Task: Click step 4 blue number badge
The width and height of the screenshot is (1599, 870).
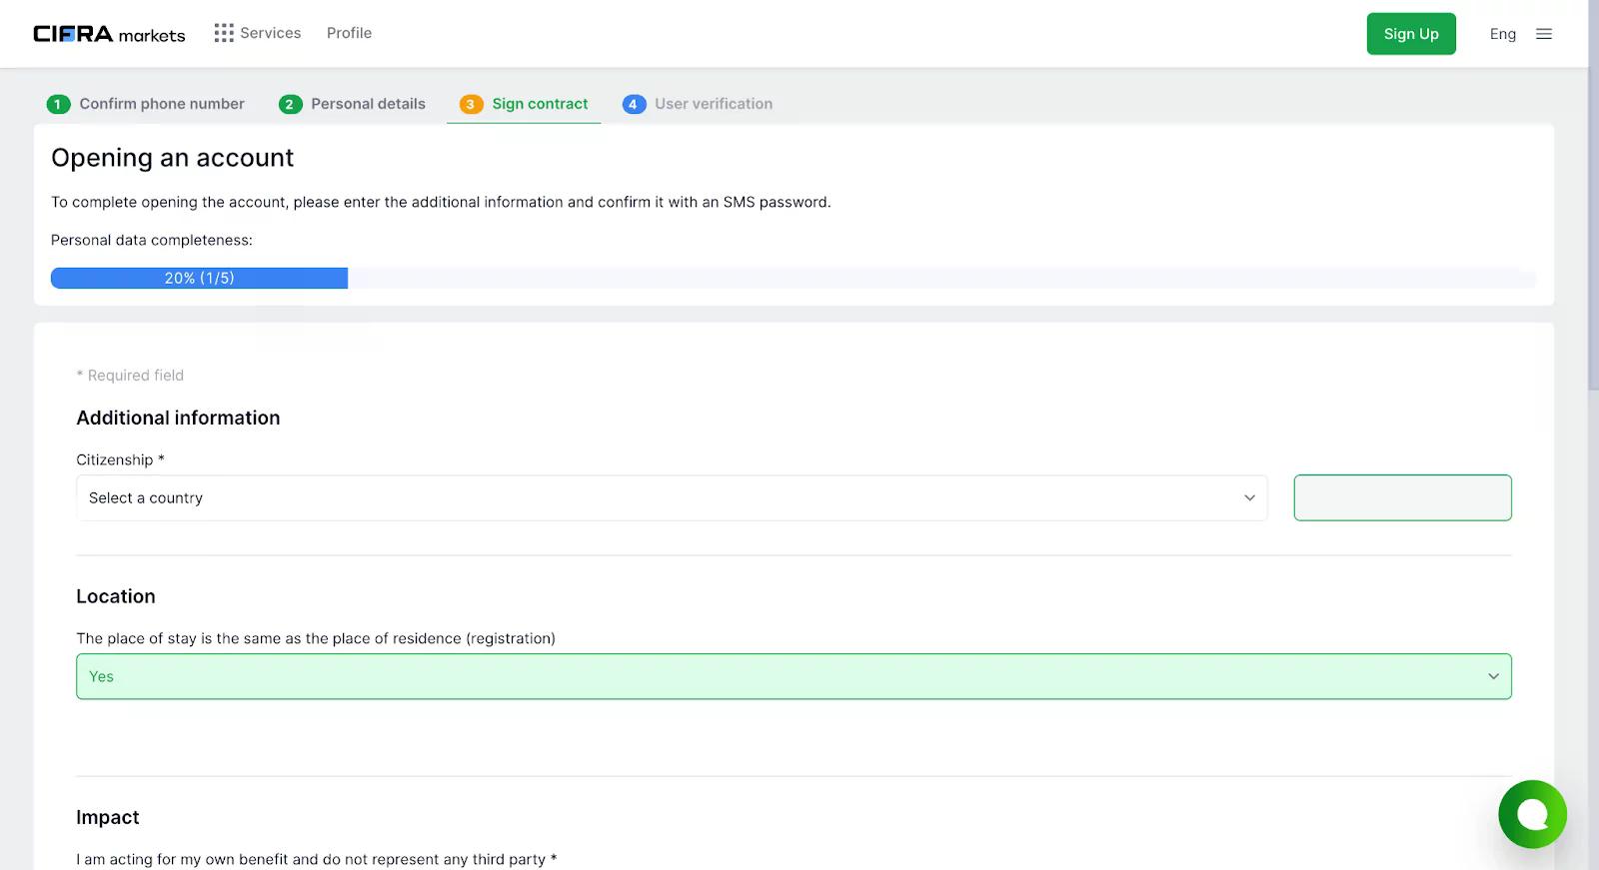Action: click(634, 104)
